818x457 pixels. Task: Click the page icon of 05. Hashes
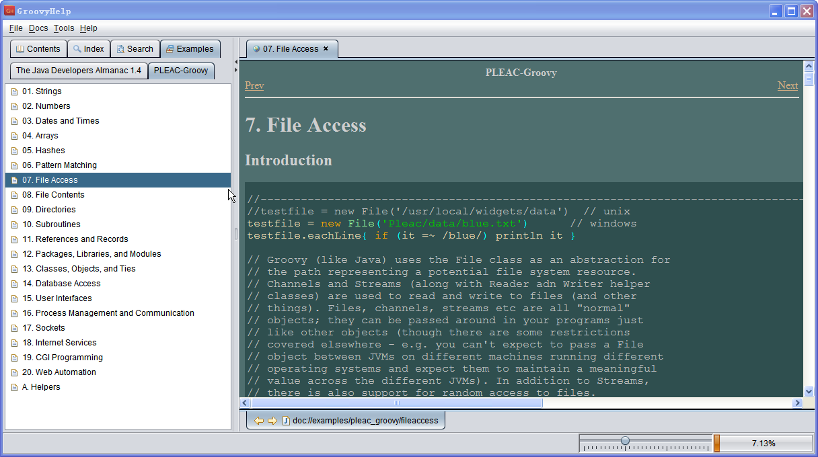pos(15,151)
